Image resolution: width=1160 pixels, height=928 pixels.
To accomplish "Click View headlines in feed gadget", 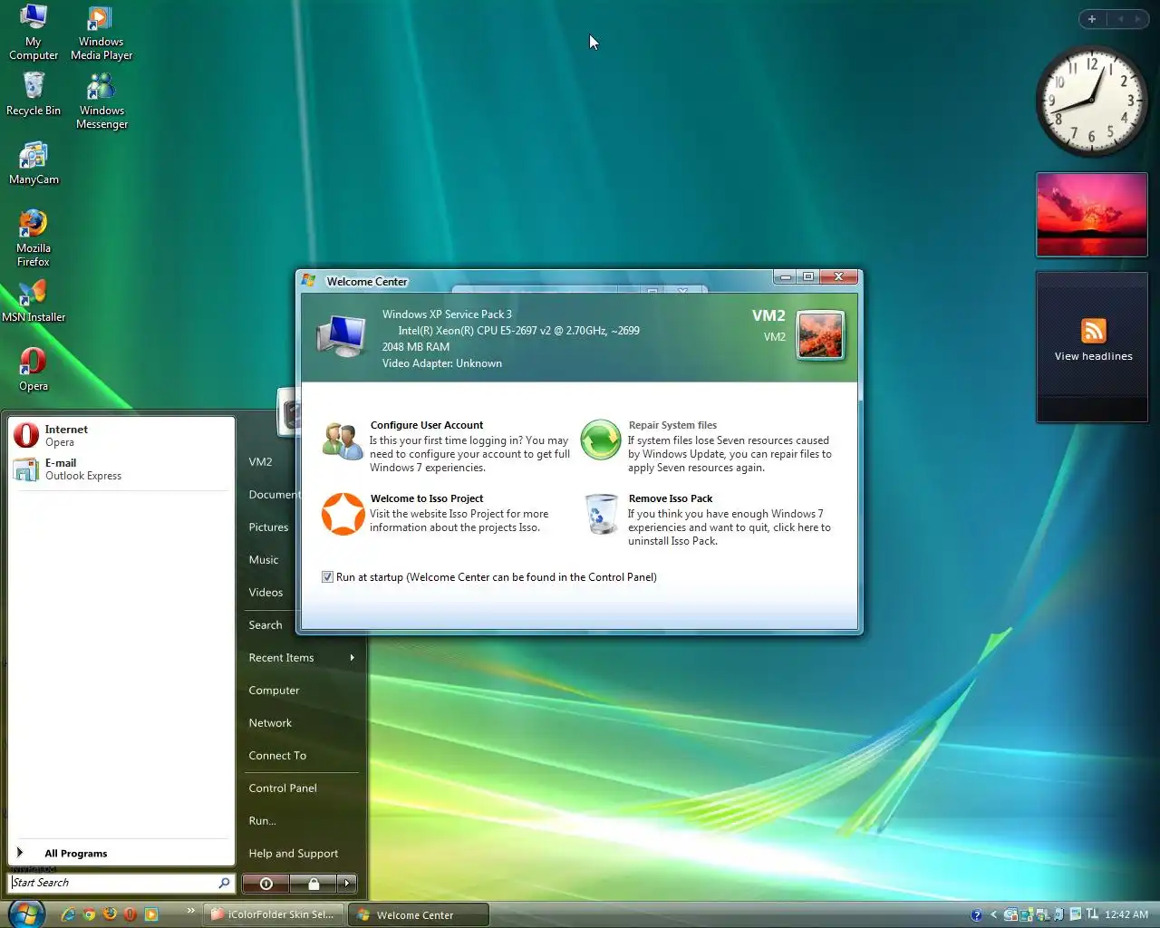I will (x=1094, y=357).
